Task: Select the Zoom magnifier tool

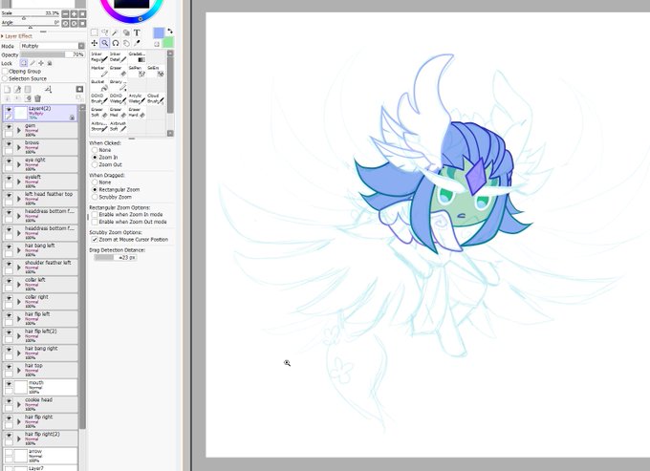Action: tap(105, 43)
